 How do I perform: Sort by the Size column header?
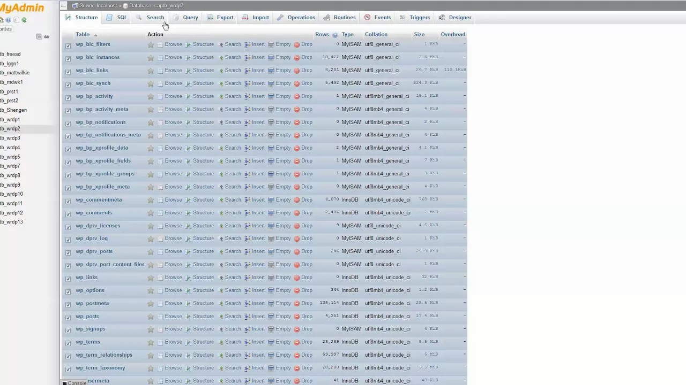pyautogui.click(x=419, y=35)
